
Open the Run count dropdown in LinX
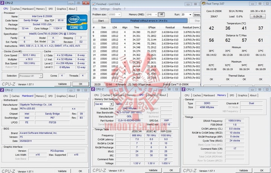point(190,15)
